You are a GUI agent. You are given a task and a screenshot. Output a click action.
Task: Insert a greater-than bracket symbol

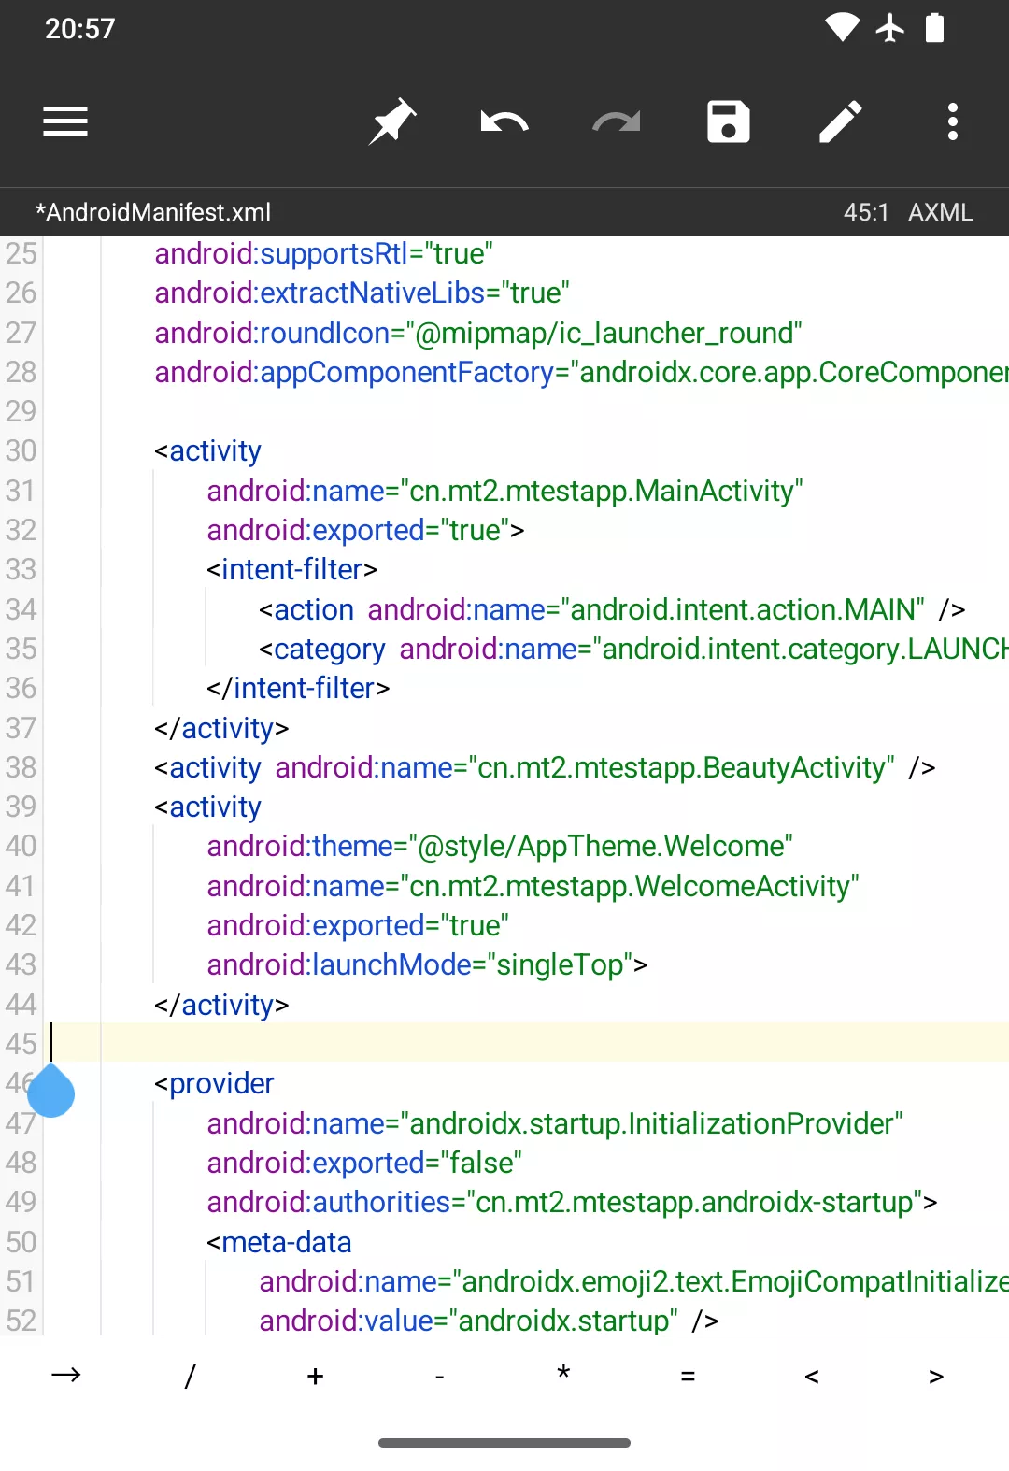[936, 1375]
